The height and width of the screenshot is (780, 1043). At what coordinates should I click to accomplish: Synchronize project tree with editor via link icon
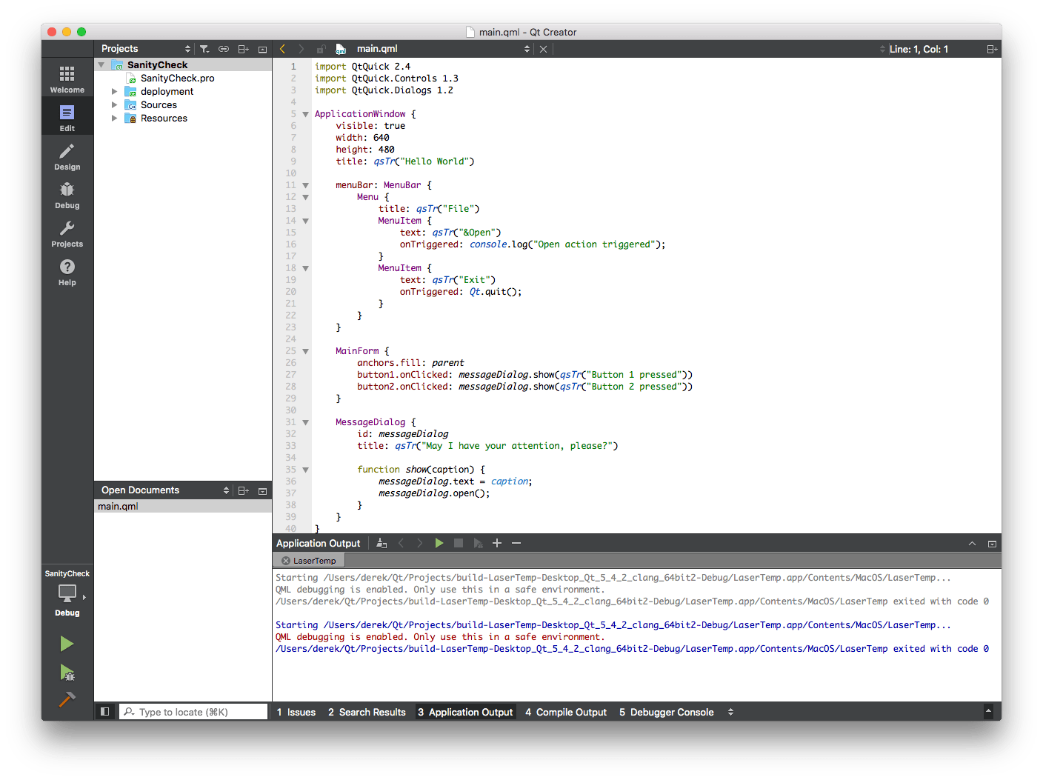click(x=224, y=48)
